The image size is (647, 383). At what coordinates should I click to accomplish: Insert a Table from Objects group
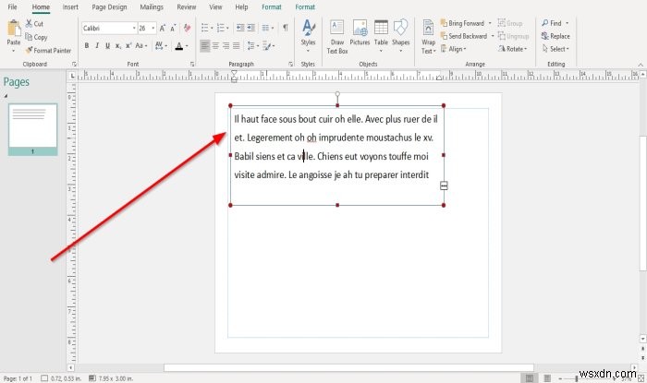[381, 28]
